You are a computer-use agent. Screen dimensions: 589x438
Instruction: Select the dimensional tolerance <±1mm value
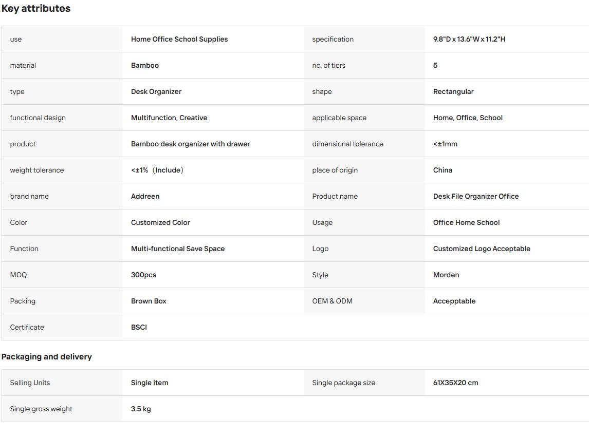pyautogui.click(x=445, y=144)
